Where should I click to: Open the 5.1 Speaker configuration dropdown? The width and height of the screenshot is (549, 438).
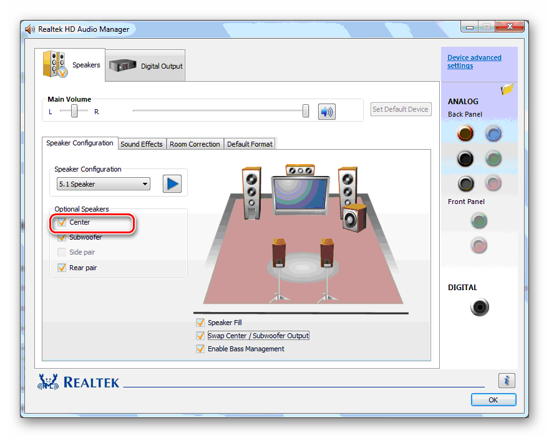[x=104, y=184]
